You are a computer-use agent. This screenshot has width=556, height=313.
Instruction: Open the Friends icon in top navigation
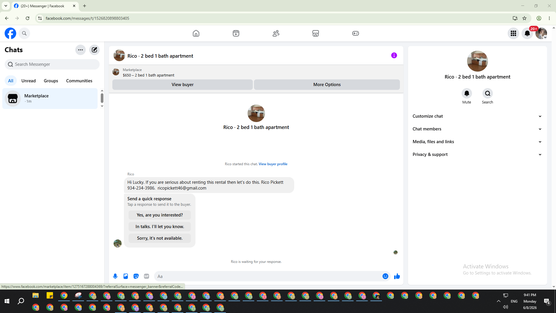tap(276, 33)
